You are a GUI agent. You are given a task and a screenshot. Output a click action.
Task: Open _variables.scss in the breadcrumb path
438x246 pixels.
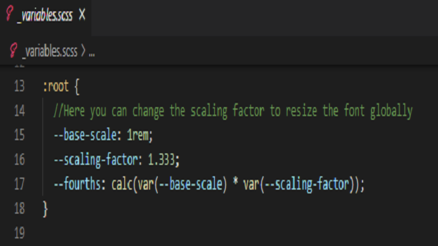click(49, 51)
